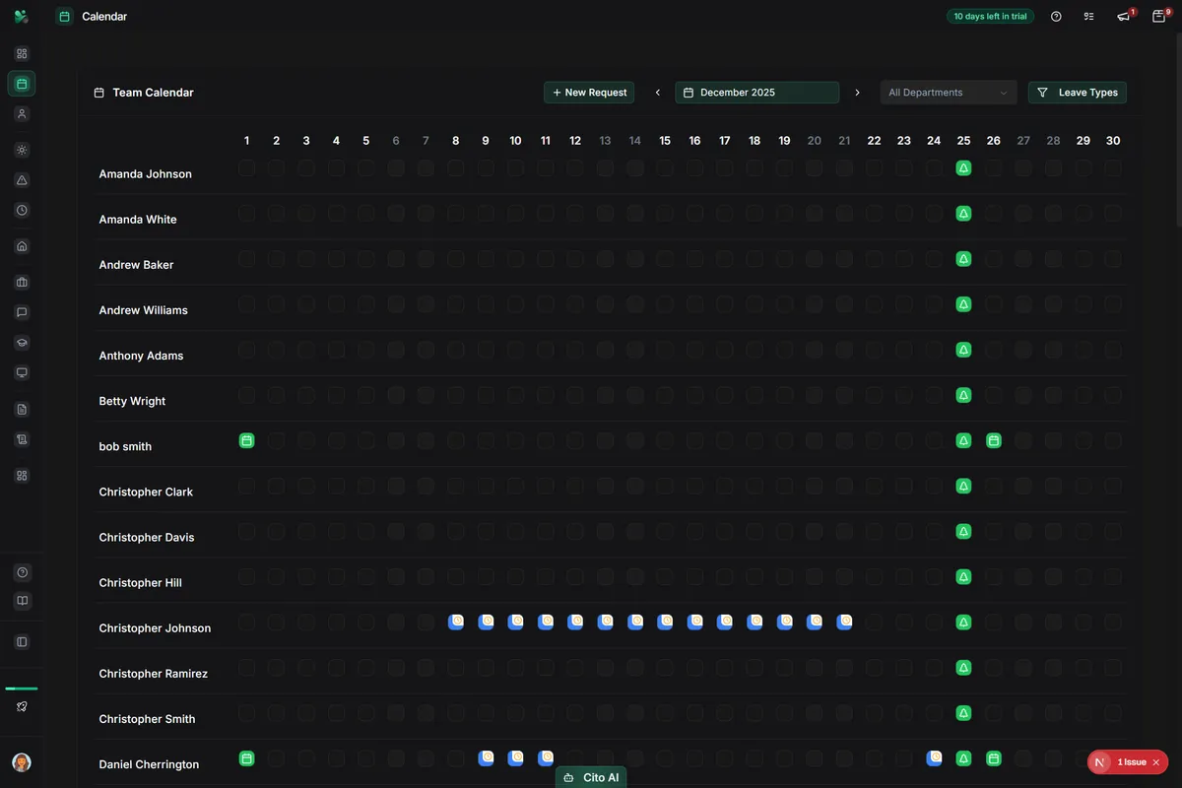
Task: Open the user avatar in the sidebar
Action: click(22, 762)
